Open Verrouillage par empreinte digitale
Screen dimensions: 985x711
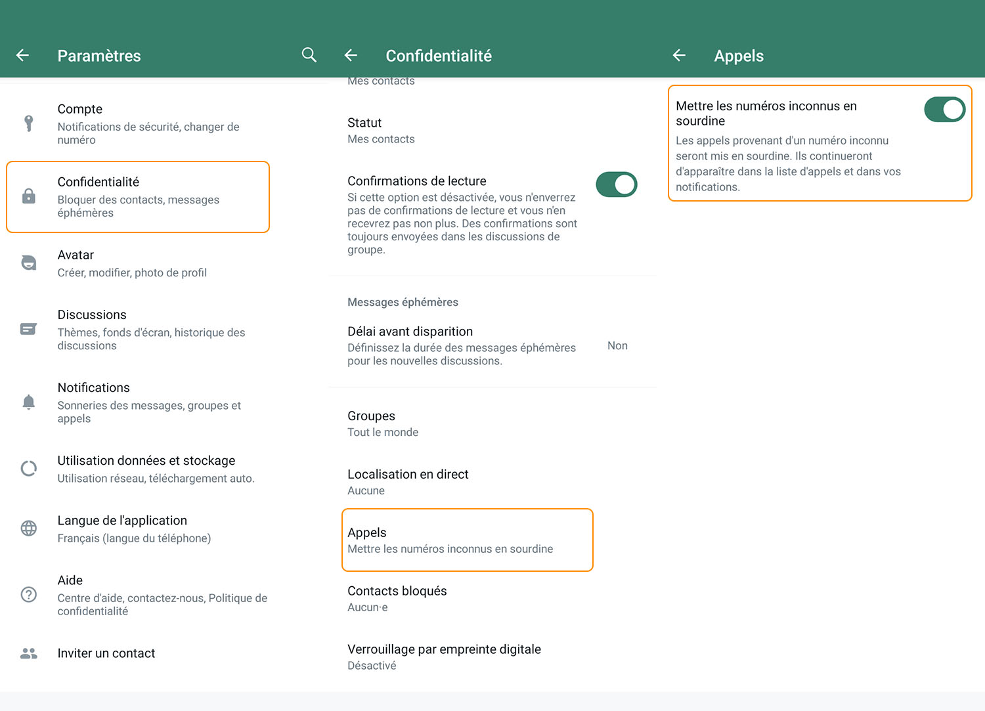[492, 657]
